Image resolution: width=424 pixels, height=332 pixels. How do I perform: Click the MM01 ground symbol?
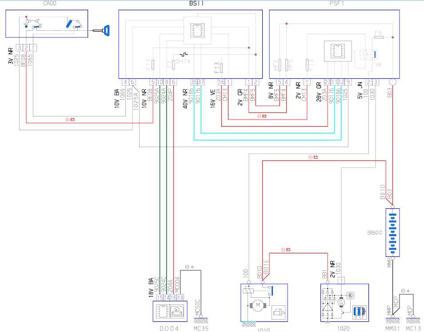click(392, 320)
